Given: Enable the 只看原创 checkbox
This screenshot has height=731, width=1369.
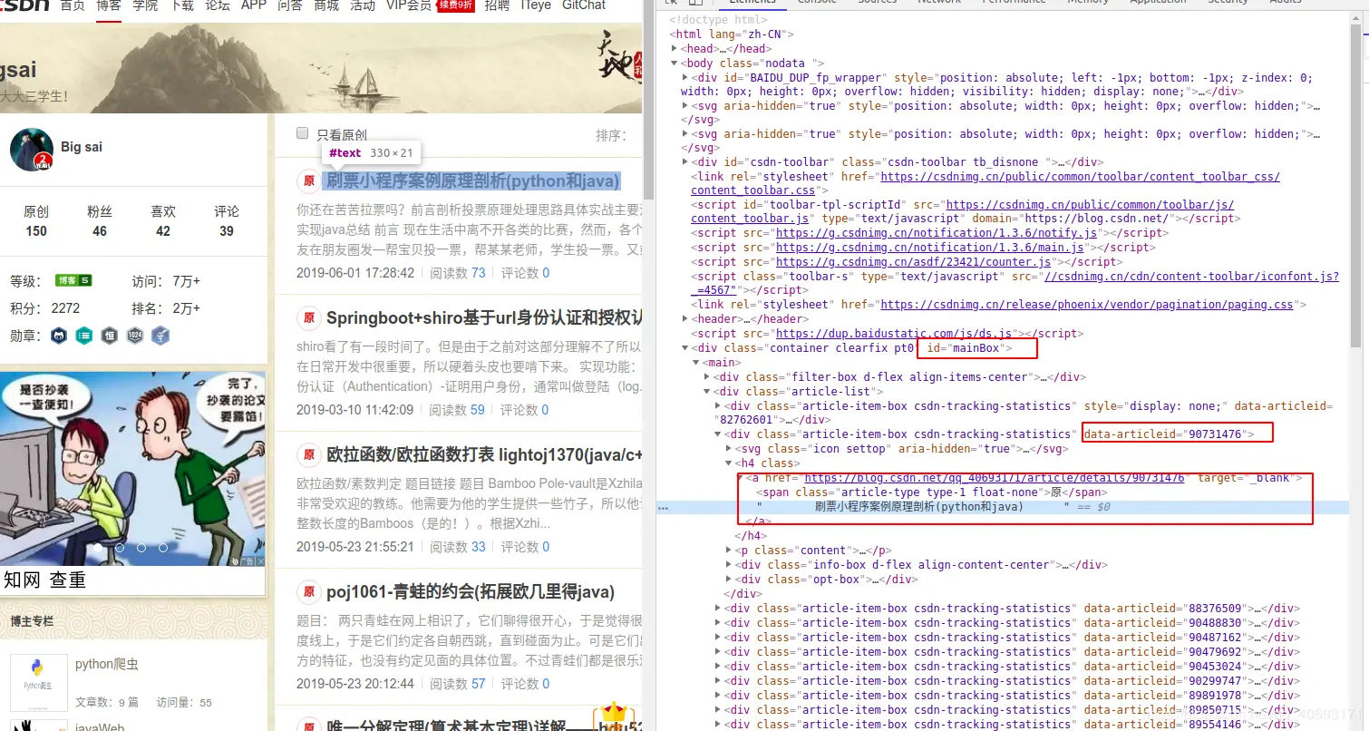Looking at the screenshot, I should tap(302, 132).
